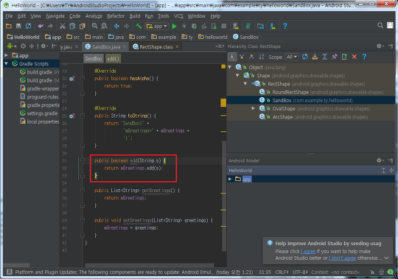
Task: Expand the app node in project tree
Action: 7,55
